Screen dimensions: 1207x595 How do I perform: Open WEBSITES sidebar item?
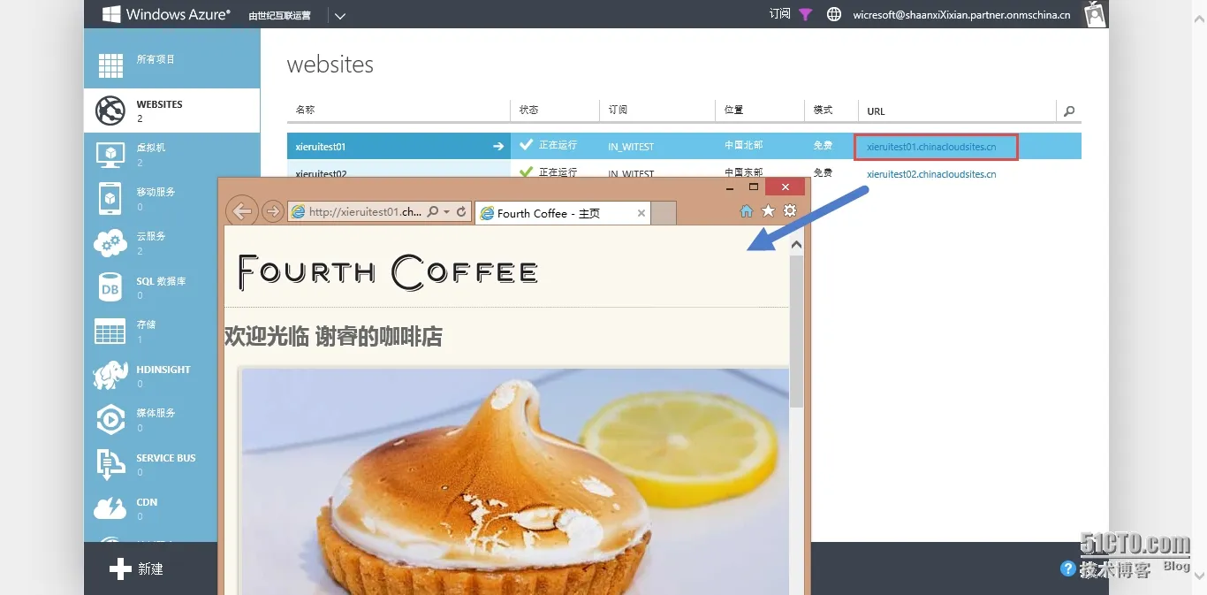(x=172, y=111)
